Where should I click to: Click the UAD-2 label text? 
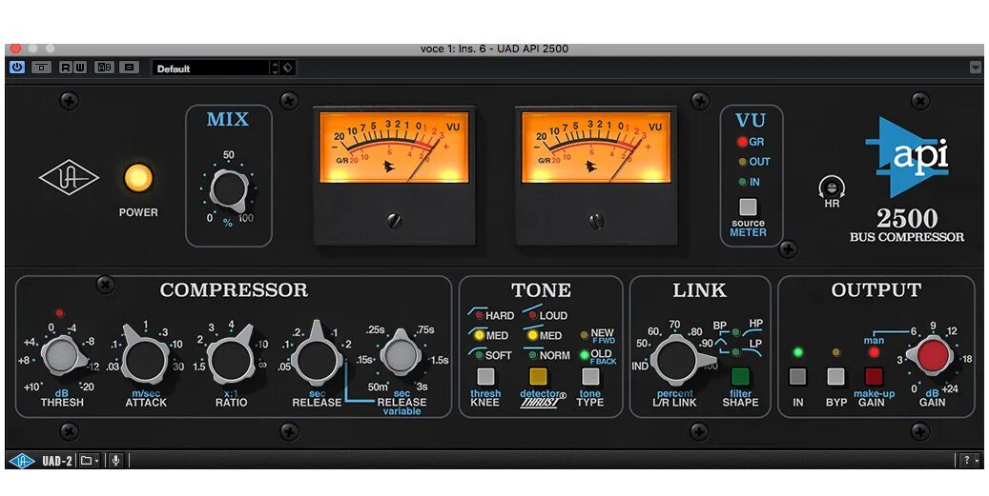tap(57, 460)
